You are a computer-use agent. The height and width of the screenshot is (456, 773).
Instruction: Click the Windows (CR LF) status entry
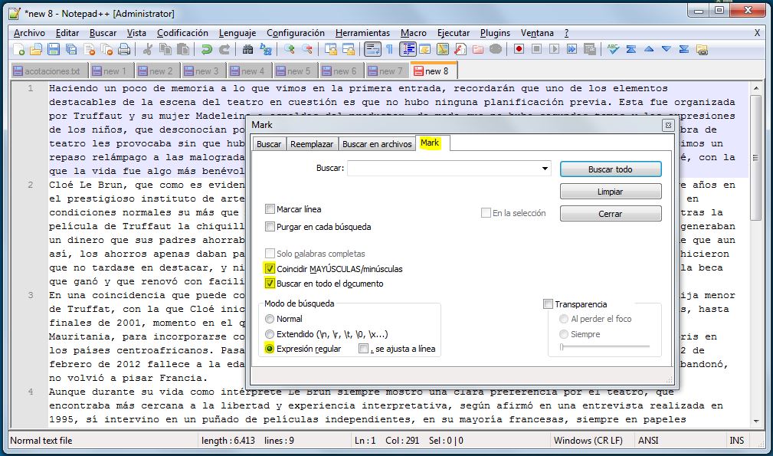coord(588,440)
